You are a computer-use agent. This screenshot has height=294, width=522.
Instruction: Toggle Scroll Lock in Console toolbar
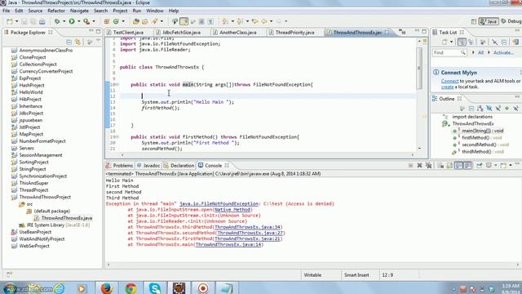click(x=449, y=165)
